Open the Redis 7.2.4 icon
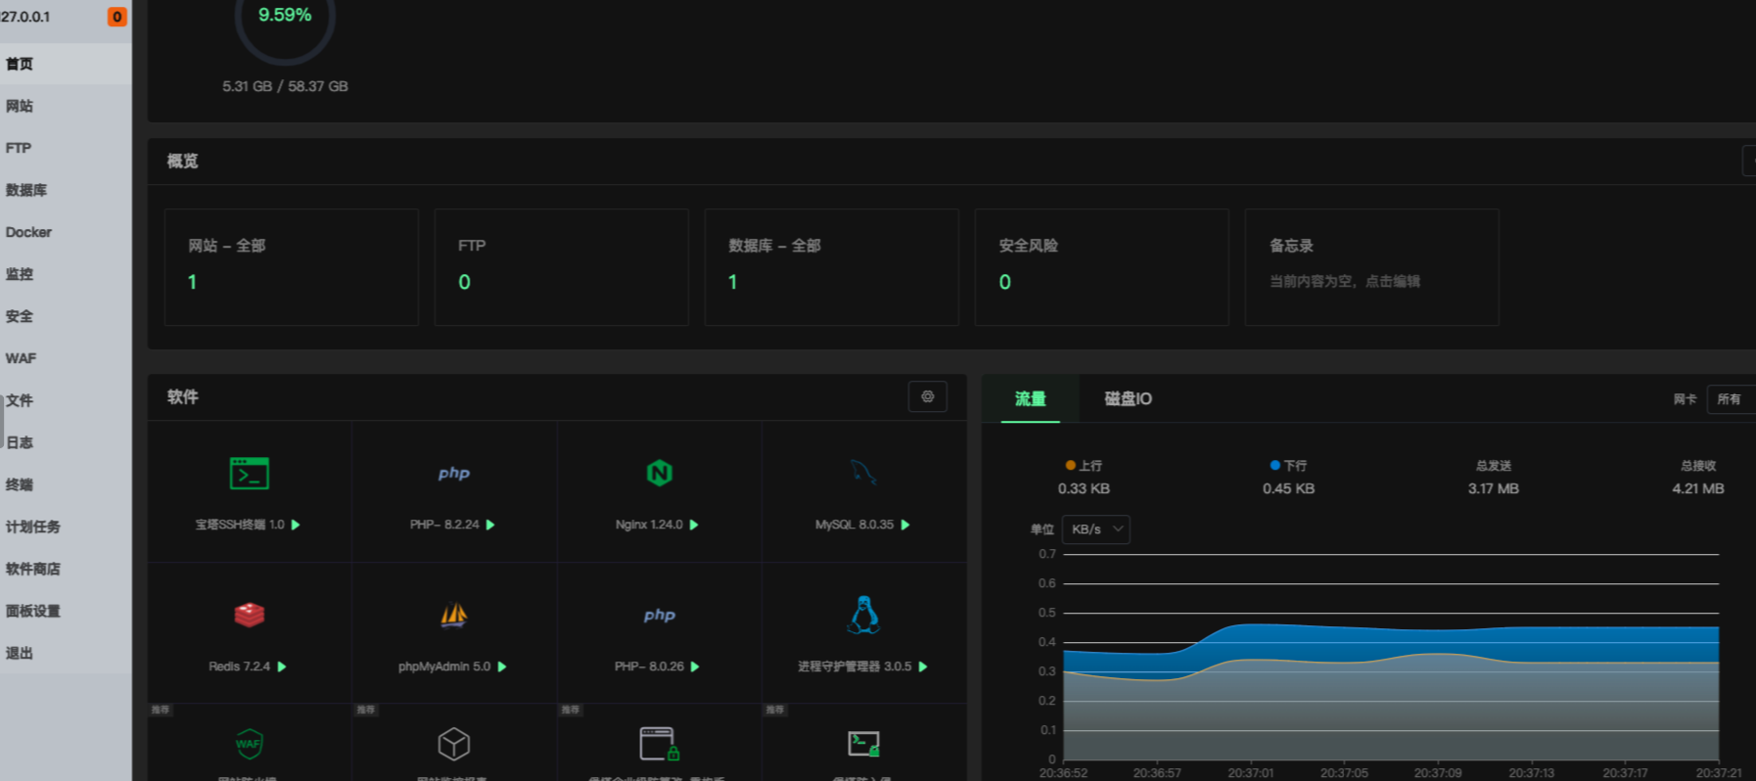This screenshot has width=1756, height=781. click(249, 615)
